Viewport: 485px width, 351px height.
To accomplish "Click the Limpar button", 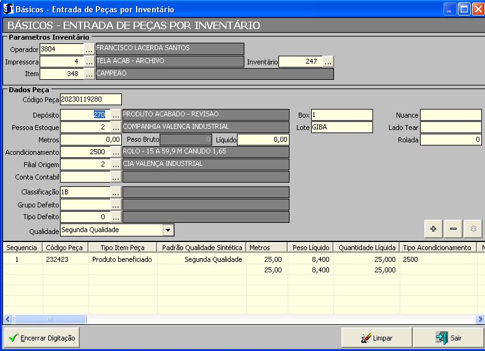I will click(377, 338).
